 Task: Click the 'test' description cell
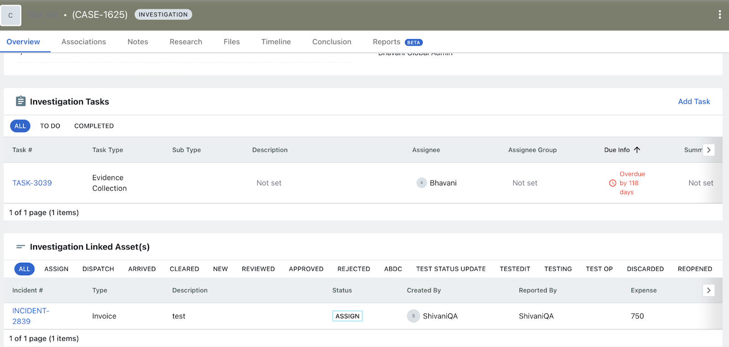tap(179, 316)
